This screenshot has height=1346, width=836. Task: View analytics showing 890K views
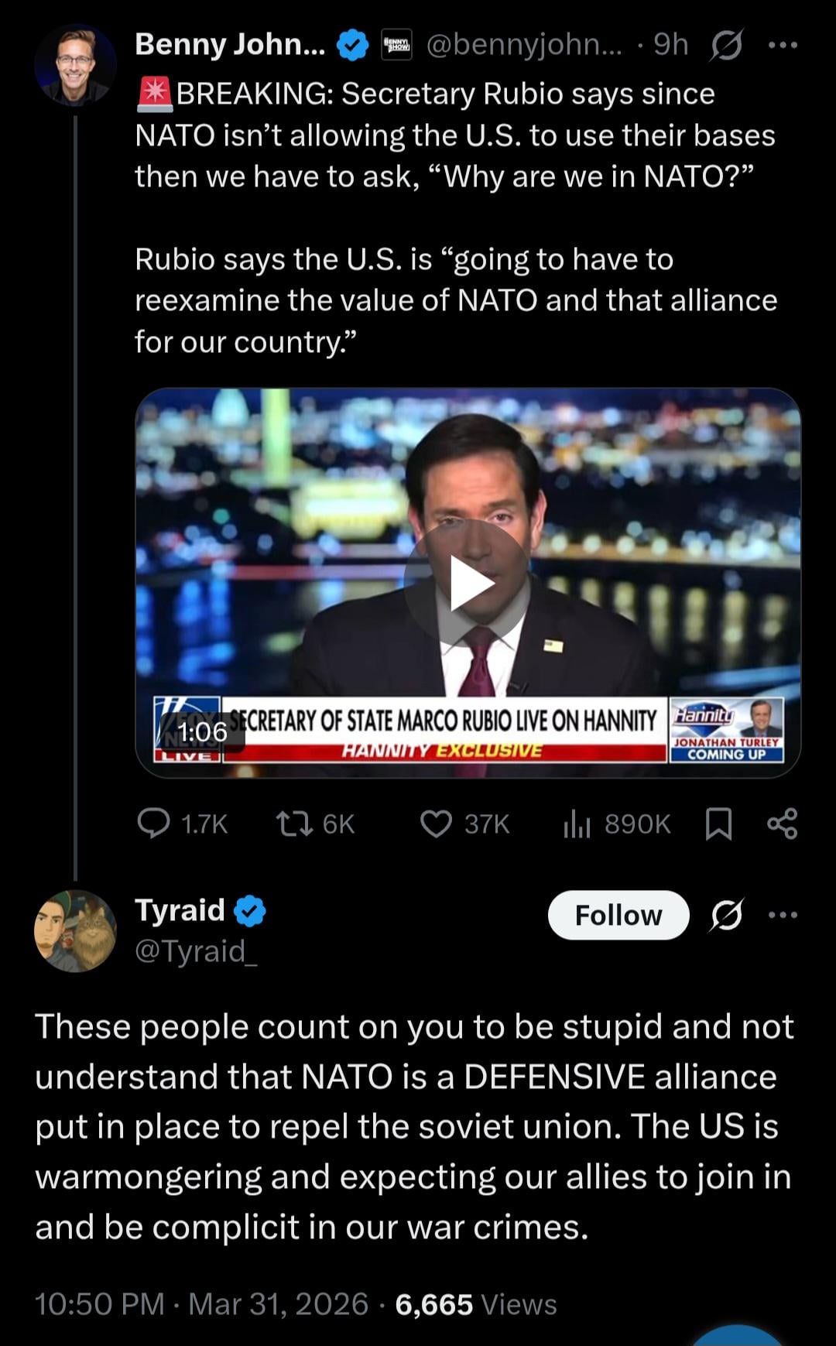click(616, 824)
